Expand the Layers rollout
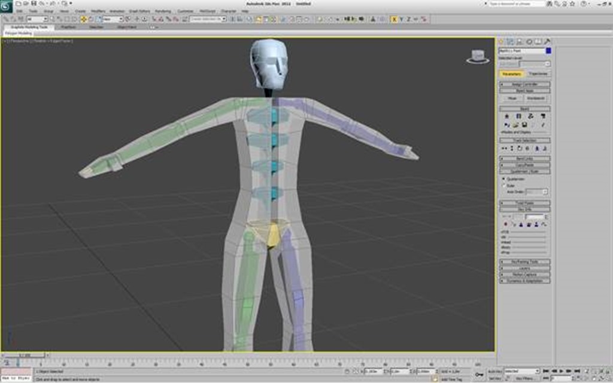Image resolution: width=613 pixels, height=383 pixels. 524,268
